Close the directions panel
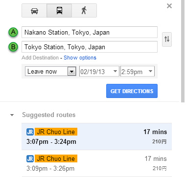The height and width of the screenshot is (177, 186). 169,6
